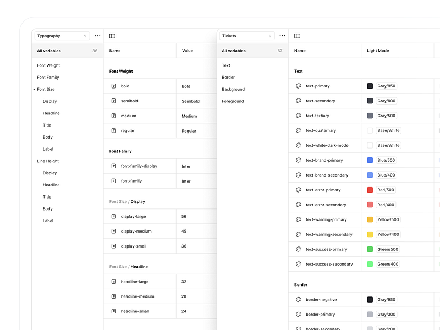Open the Tickets panel's three-dot menu
This screenshot has height=330, width=440.
point(282,36)
